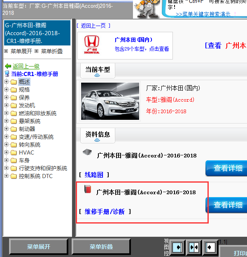Click the small 菜单展开 icon in sidebar header
Image resolution: width=247 pixels, height=257 pixels.
coord(6,51)
